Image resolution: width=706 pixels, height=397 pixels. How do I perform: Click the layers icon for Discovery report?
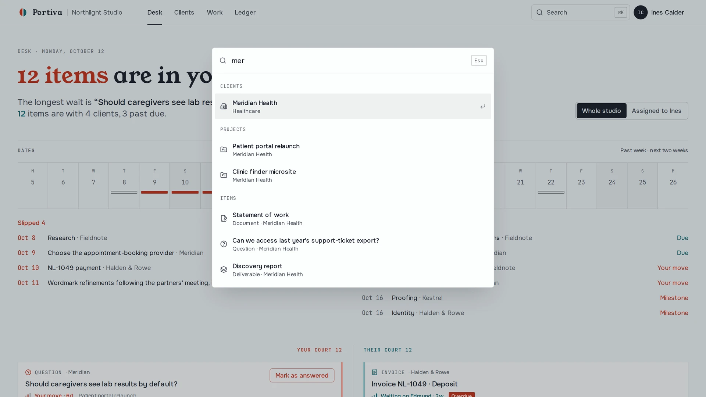[x=224, y=270]
